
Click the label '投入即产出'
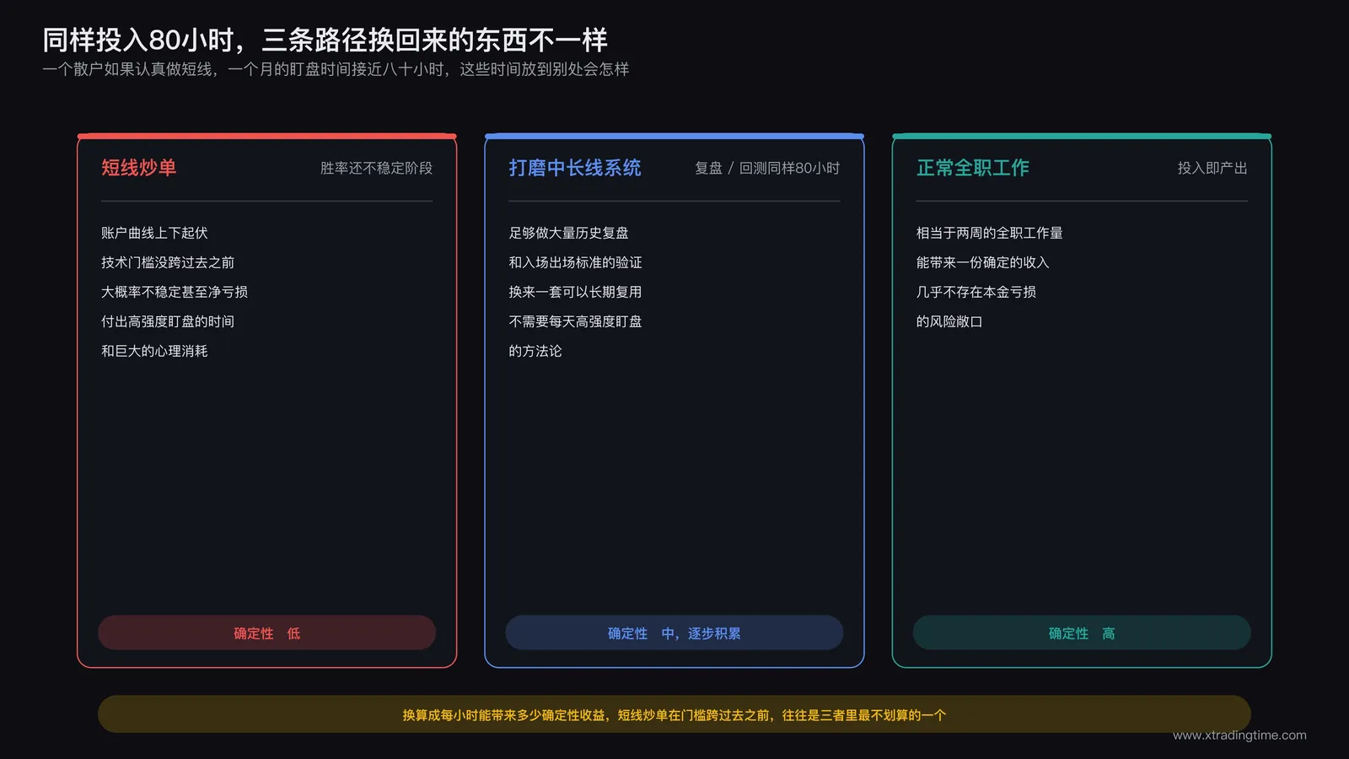[1212, 168]
